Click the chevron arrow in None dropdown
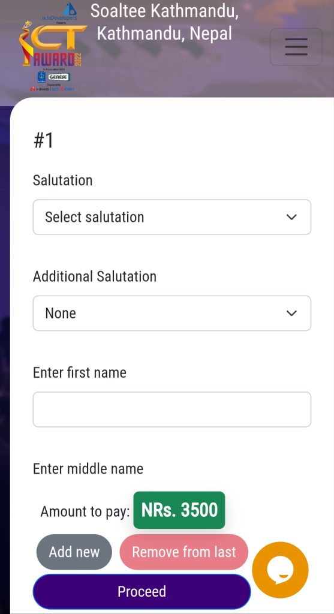Image resolution: width=334 pixels, height=614 pixels. pyautogui.click(x=291, y=313)
